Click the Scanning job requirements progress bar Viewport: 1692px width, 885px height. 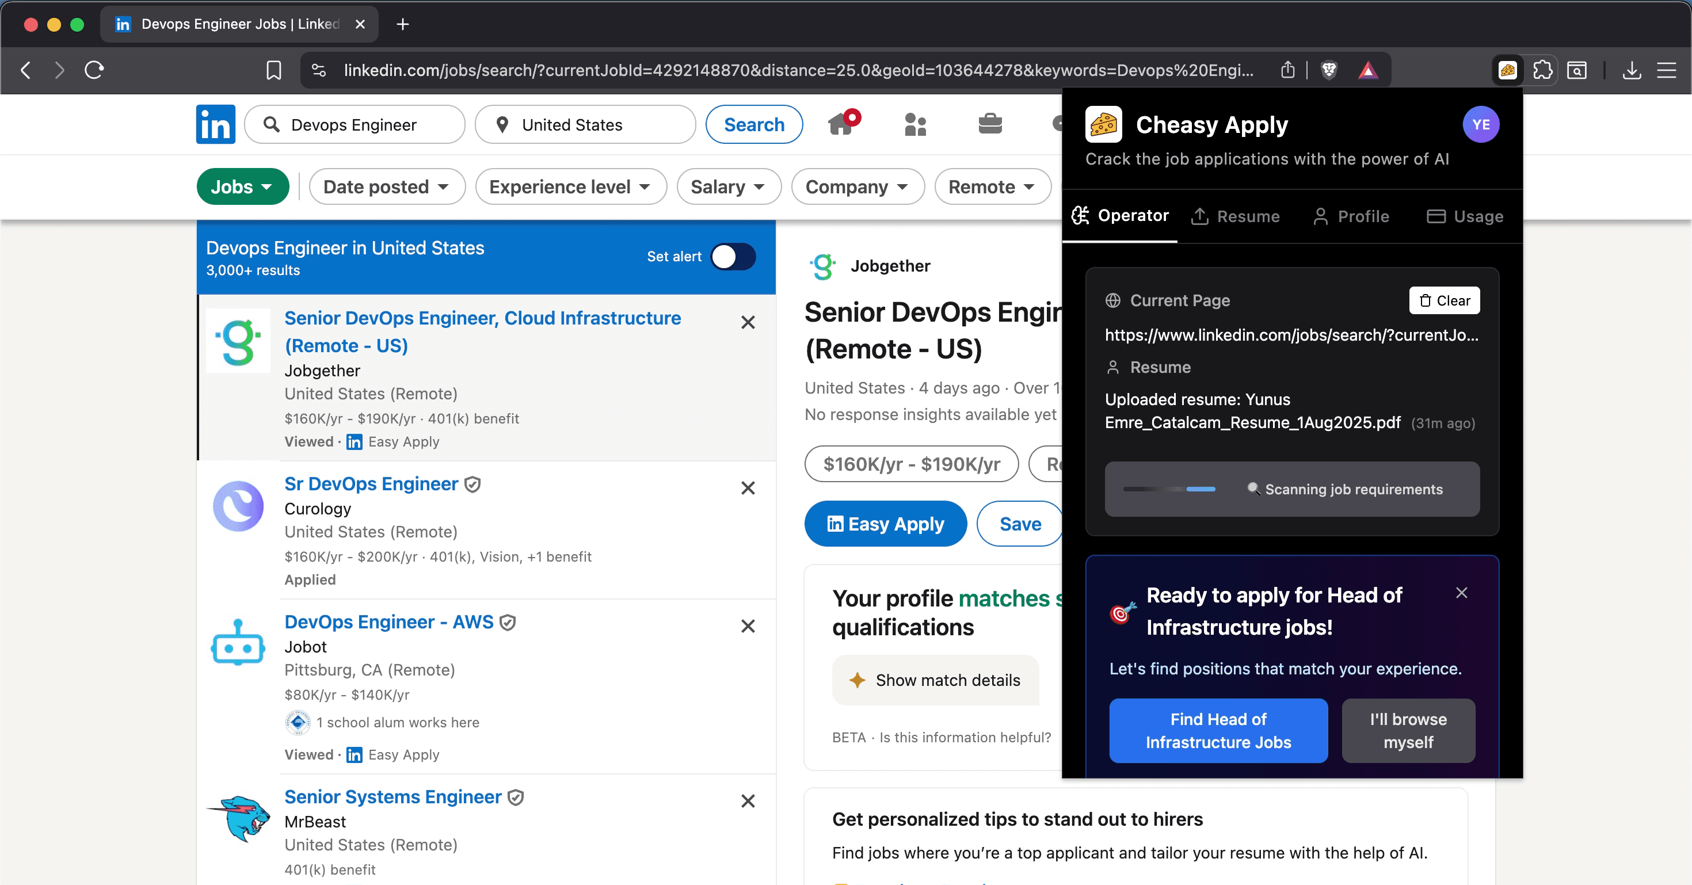point(1292,489)
